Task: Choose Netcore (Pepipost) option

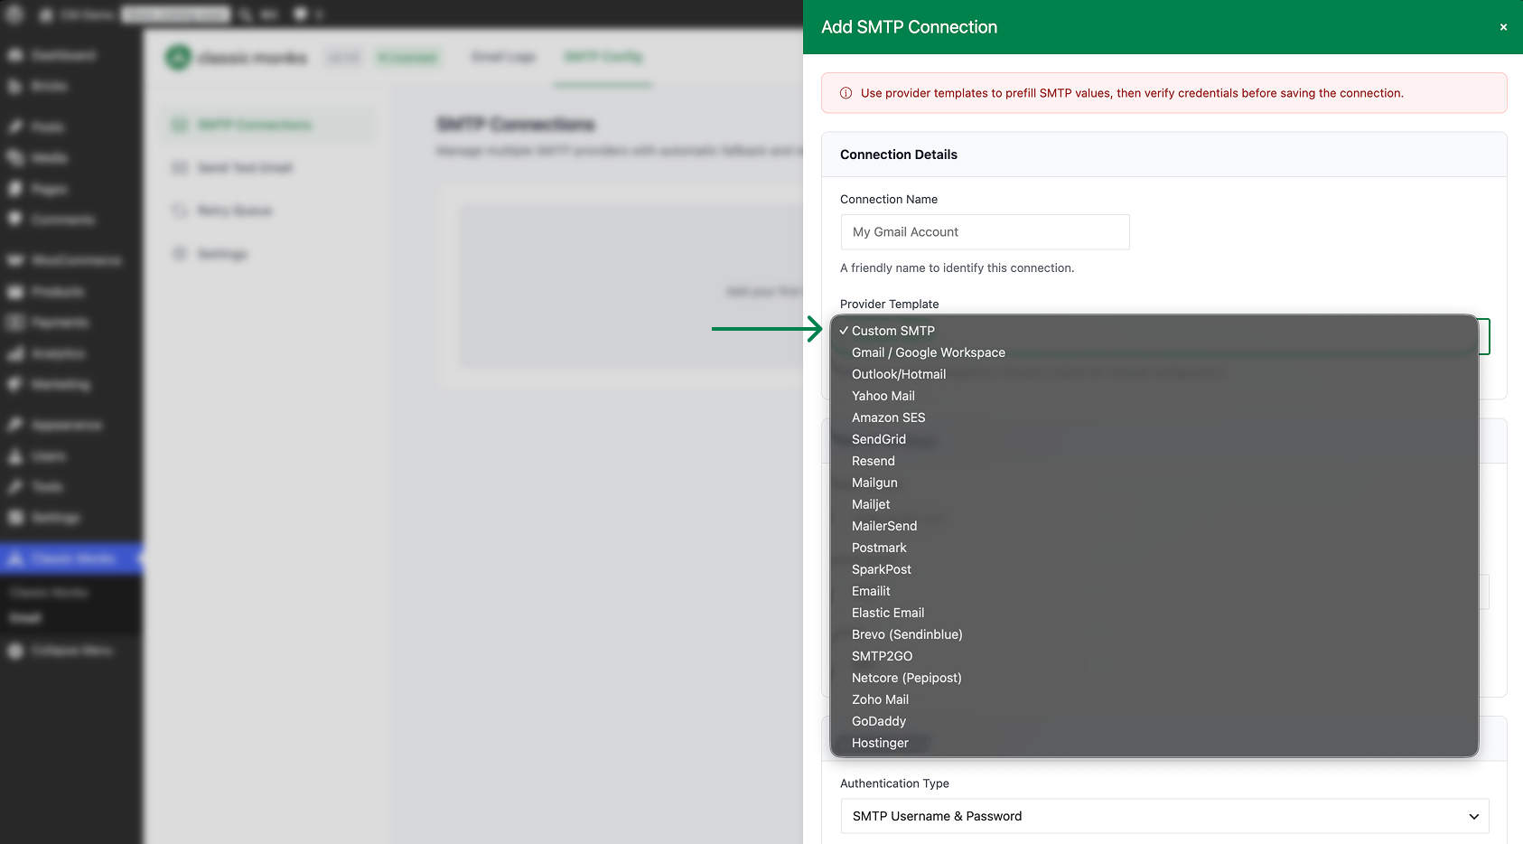Action: coord(1154,678)
